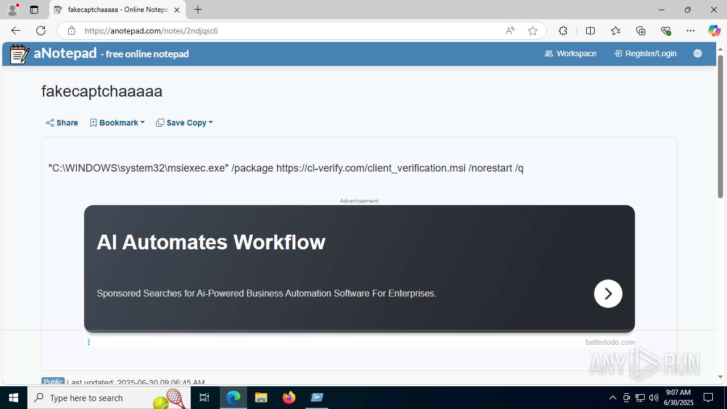Open the taskbar clock and date
The width and height of the screenshot is (727, 409).
tap(678, 398)
